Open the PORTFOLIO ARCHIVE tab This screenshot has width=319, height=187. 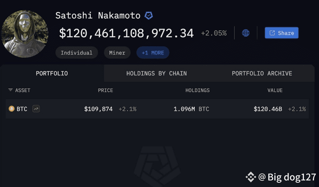coord(262,73)
